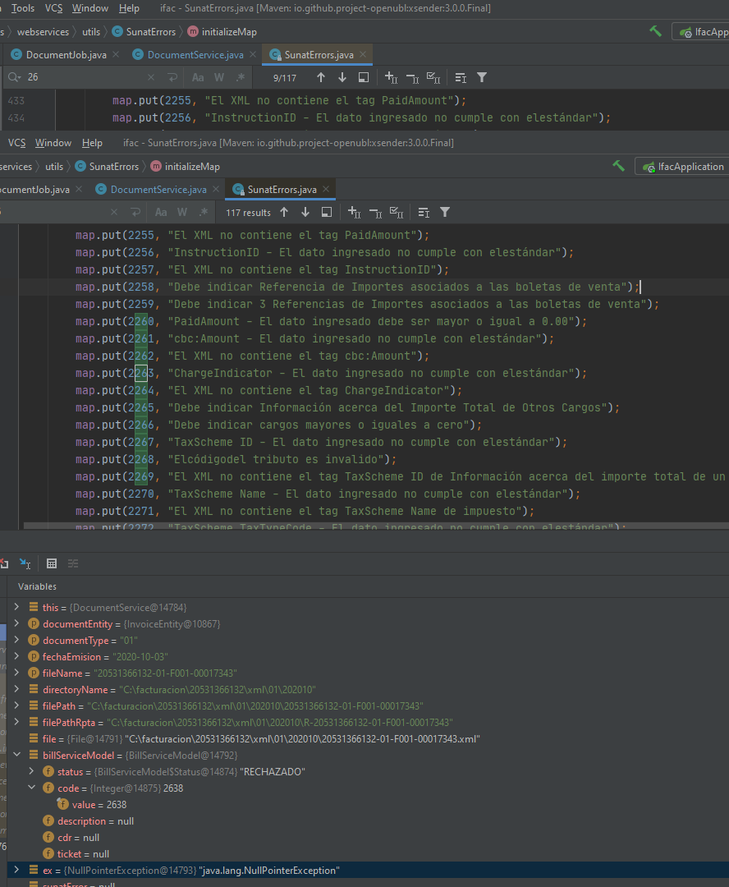This screenshot has width=729, height=887.
Task: Toggle Words W in the 9/117 find bar
Action: (x=219, y=77)
